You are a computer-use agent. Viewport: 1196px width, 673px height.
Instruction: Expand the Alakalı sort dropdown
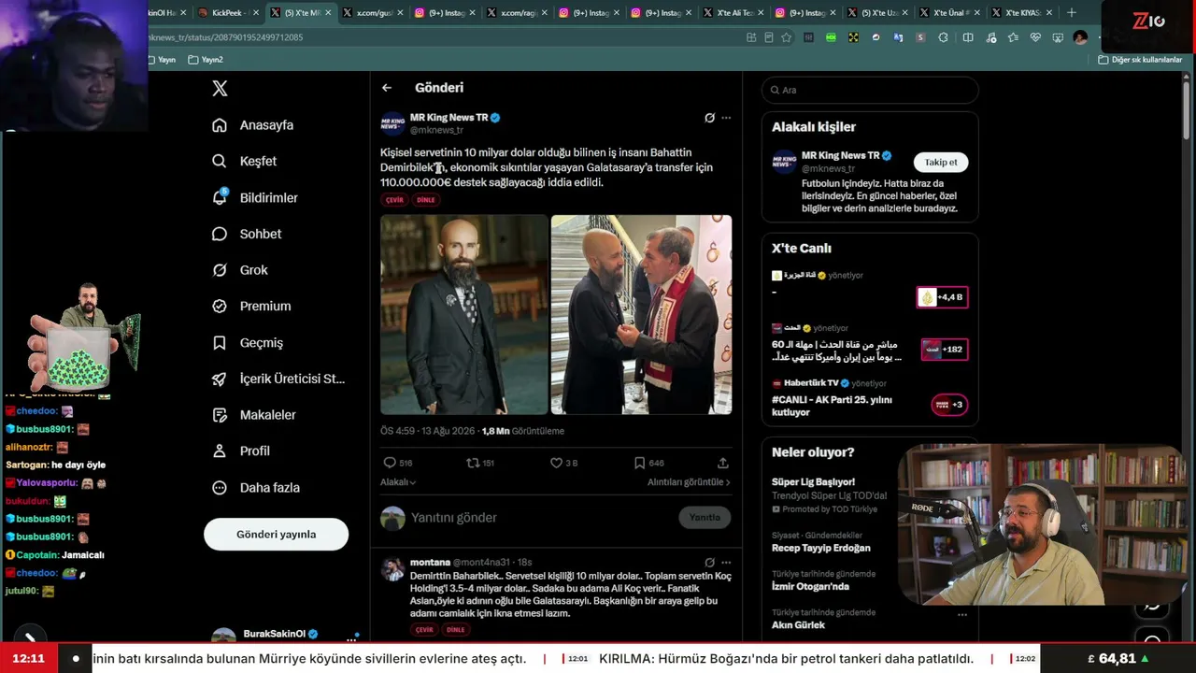tap(398, 482)
